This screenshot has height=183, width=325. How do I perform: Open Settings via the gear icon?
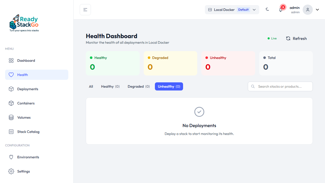(x=11, y=171)
